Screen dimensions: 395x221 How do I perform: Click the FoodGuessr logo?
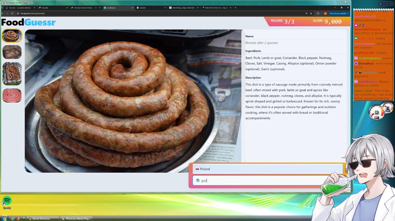[x=28, y=22]
